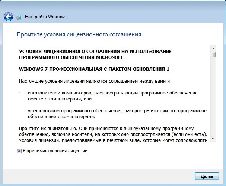Click the license text scrollbar down arrow

213,139
